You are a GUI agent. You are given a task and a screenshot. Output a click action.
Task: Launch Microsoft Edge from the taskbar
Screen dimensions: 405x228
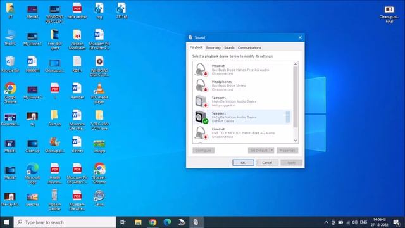coord(167,222)
